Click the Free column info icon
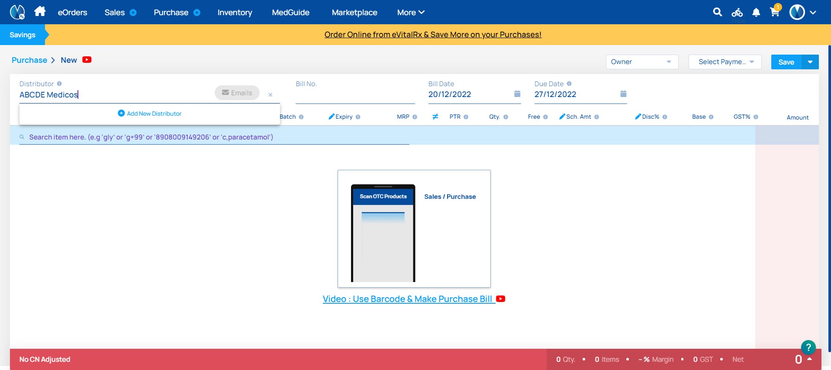The image size is (831, 370). [545, 117]
